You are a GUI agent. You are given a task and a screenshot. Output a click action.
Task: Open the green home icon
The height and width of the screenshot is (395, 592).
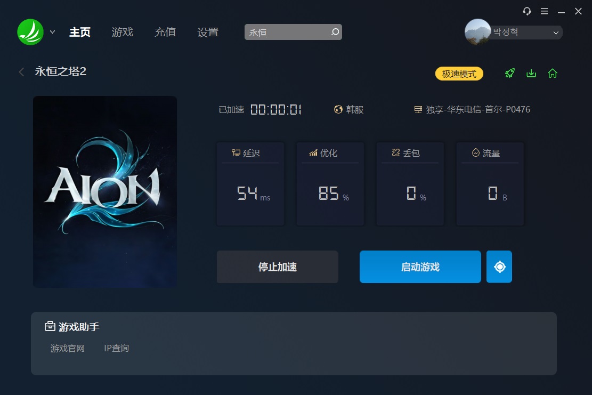(553, 73)
